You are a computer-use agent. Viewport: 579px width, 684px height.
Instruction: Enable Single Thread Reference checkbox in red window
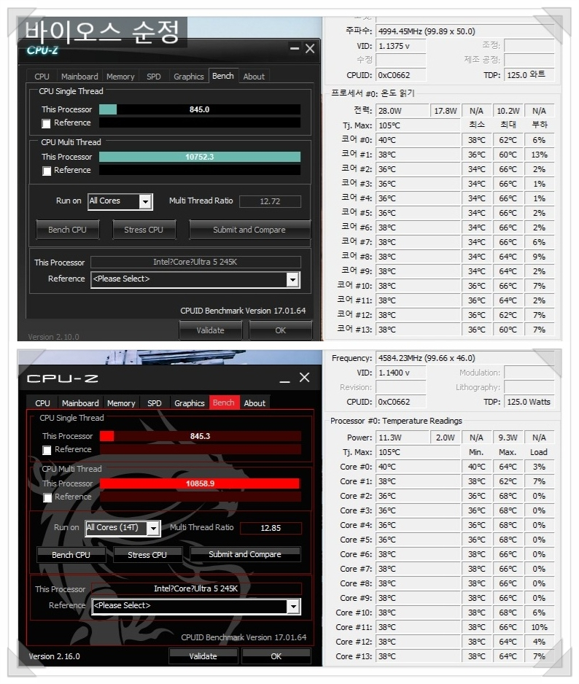click(47, 451)
